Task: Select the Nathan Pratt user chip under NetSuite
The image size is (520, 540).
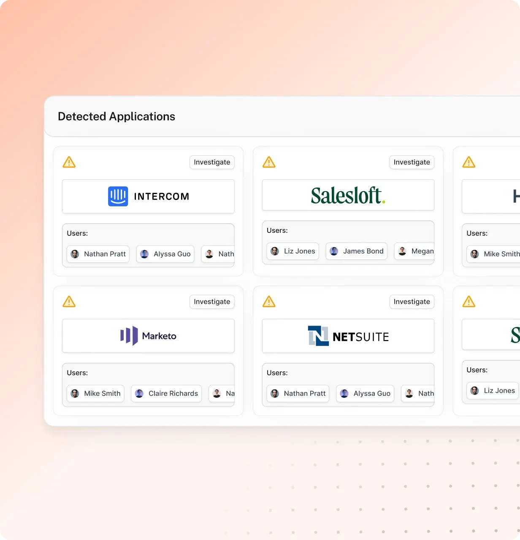Action: pyautogui.click(x=298, y=394)
